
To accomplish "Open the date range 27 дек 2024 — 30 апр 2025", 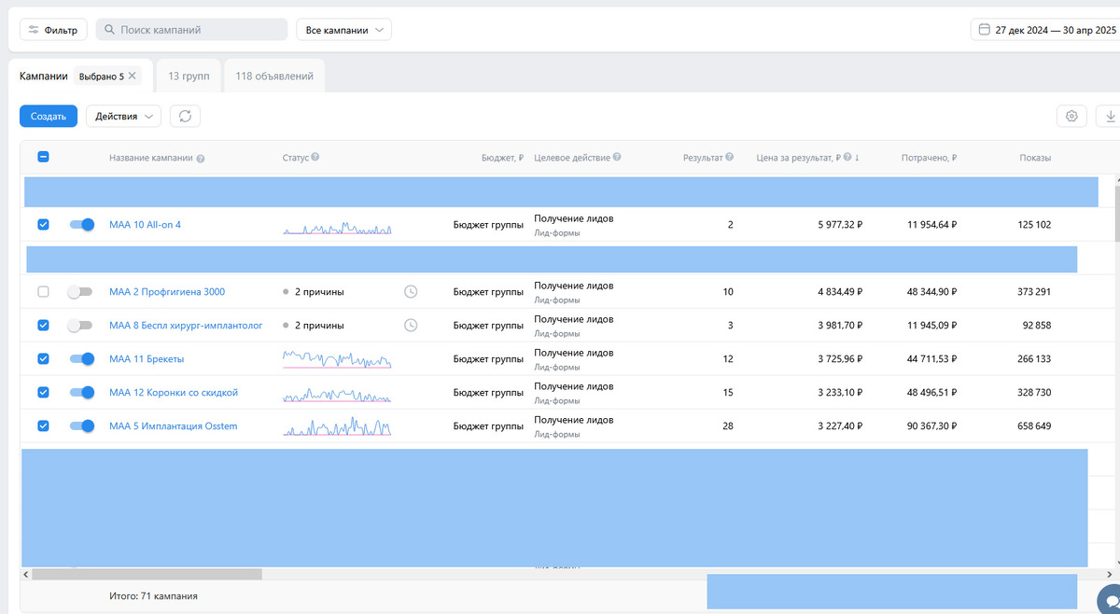I will point(1056,30).
